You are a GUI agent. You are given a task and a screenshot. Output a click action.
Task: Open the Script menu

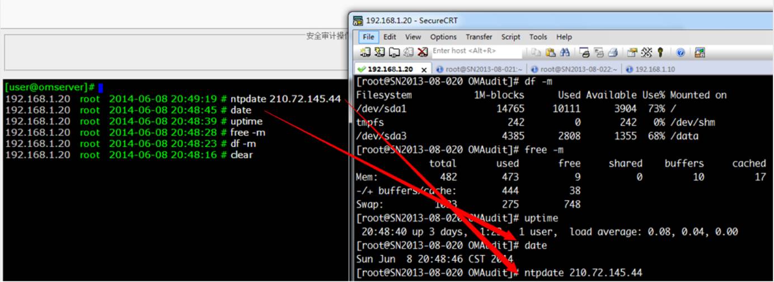(x=510, y=37)
